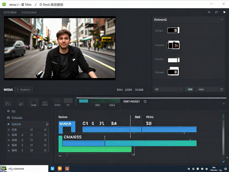Select the second tab above the video preview

tap(29, 13)
